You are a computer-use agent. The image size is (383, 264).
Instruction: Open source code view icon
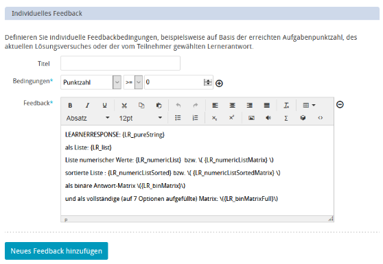coord(321,118)
